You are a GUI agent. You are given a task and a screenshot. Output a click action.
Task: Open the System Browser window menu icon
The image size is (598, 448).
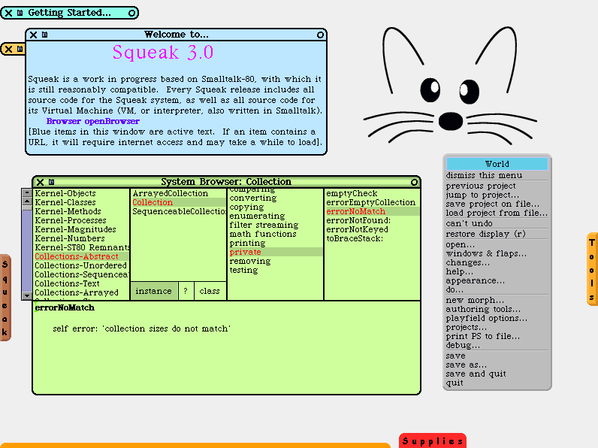click(x=52, y=182)
